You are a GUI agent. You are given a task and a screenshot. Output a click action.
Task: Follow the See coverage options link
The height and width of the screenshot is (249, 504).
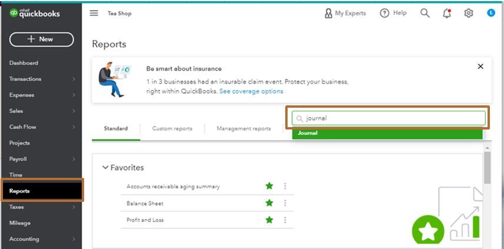pyautogui.click(x=251, y=91)
